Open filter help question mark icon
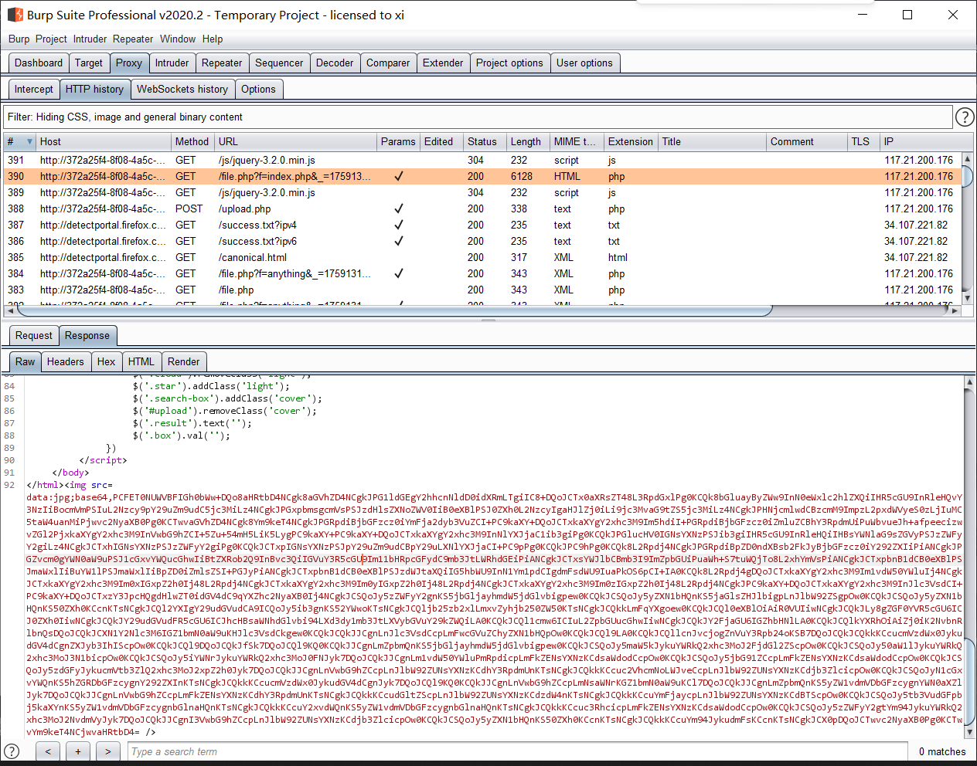This screenshot has height=766, width=977. pyautogui.click(x=964, y=117)
